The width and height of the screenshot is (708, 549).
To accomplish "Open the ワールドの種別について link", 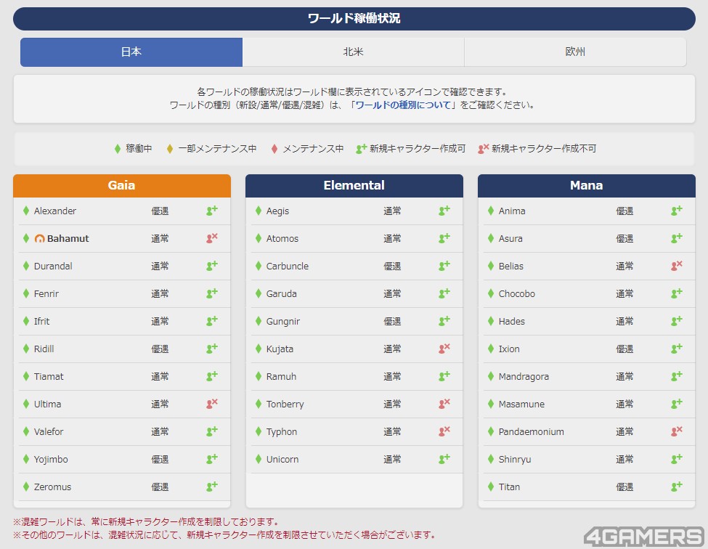I will (x=404, y=105).
